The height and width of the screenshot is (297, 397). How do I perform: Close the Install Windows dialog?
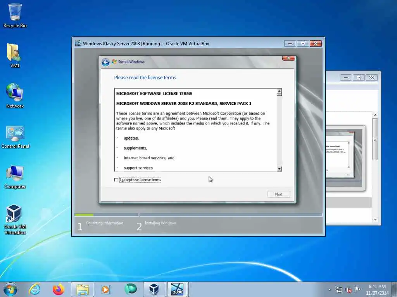(x=288, y=58)
